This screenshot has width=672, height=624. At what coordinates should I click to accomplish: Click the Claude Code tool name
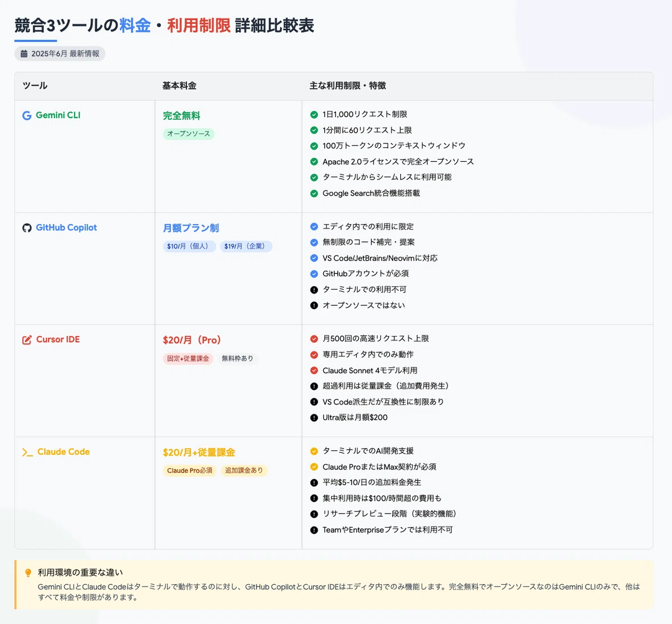click(x=63, y=451)
